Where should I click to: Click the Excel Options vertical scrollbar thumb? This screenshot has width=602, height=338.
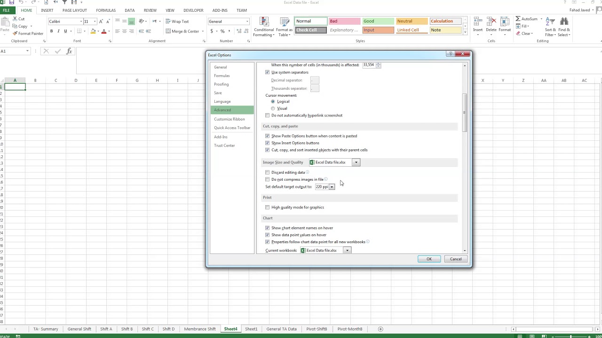pos(465,113)
